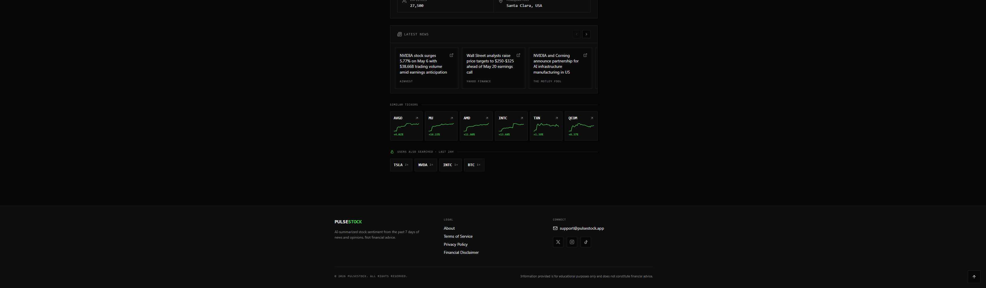Click the support@pulsestock.app email link
The width and height of the screenshot is (986, 288).
click(x=582, y=229)
